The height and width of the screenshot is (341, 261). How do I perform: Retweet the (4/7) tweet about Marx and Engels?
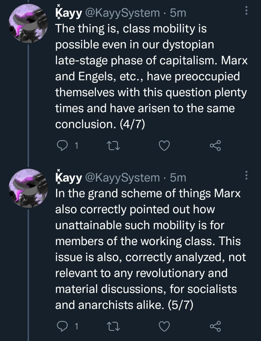pos(113,145)
